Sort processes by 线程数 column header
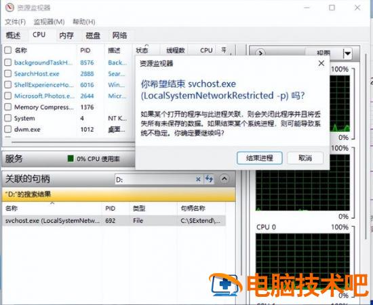 (x=176, y=50)
